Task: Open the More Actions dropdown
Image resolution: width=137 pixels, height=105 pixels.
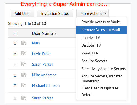Action: tap(93, 13)
